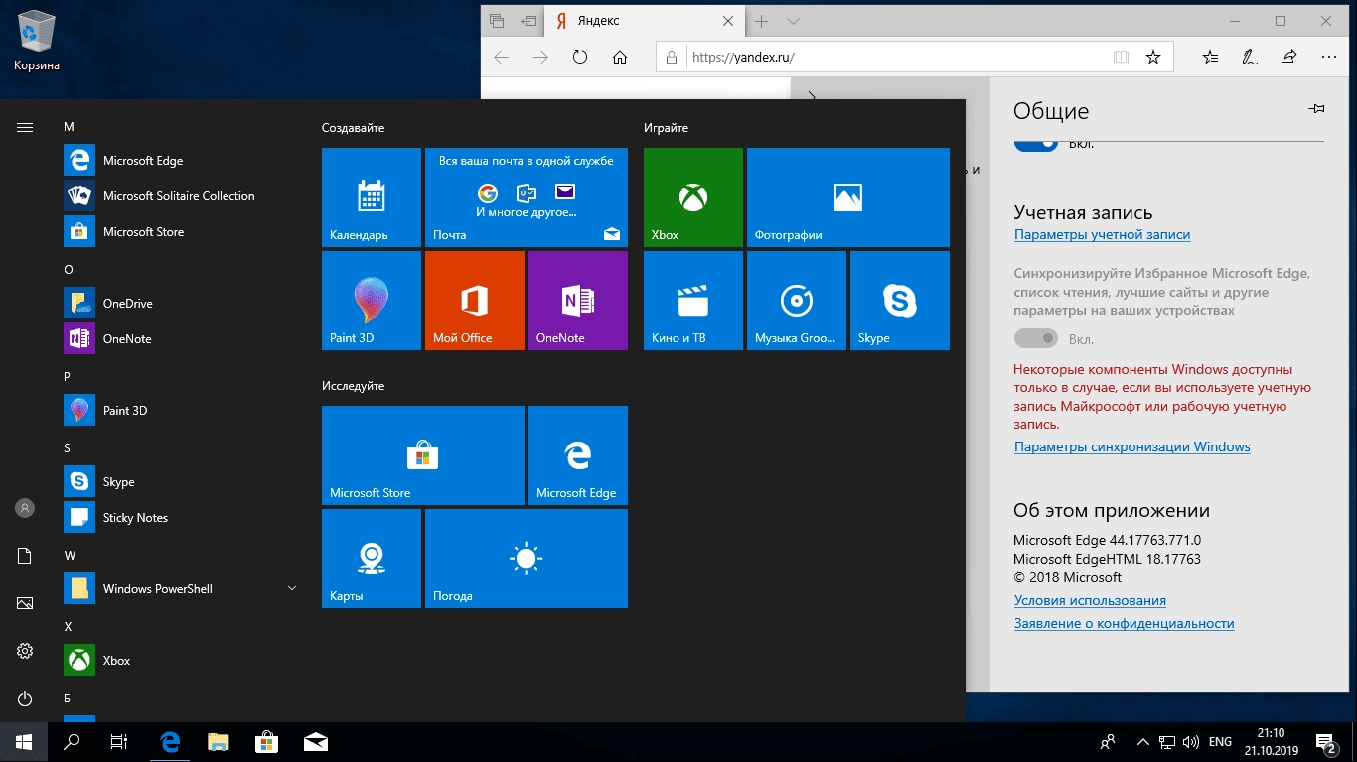Open the Музыка Groove tile
This screenshot has width=1357, height=762.
[797, 301]
